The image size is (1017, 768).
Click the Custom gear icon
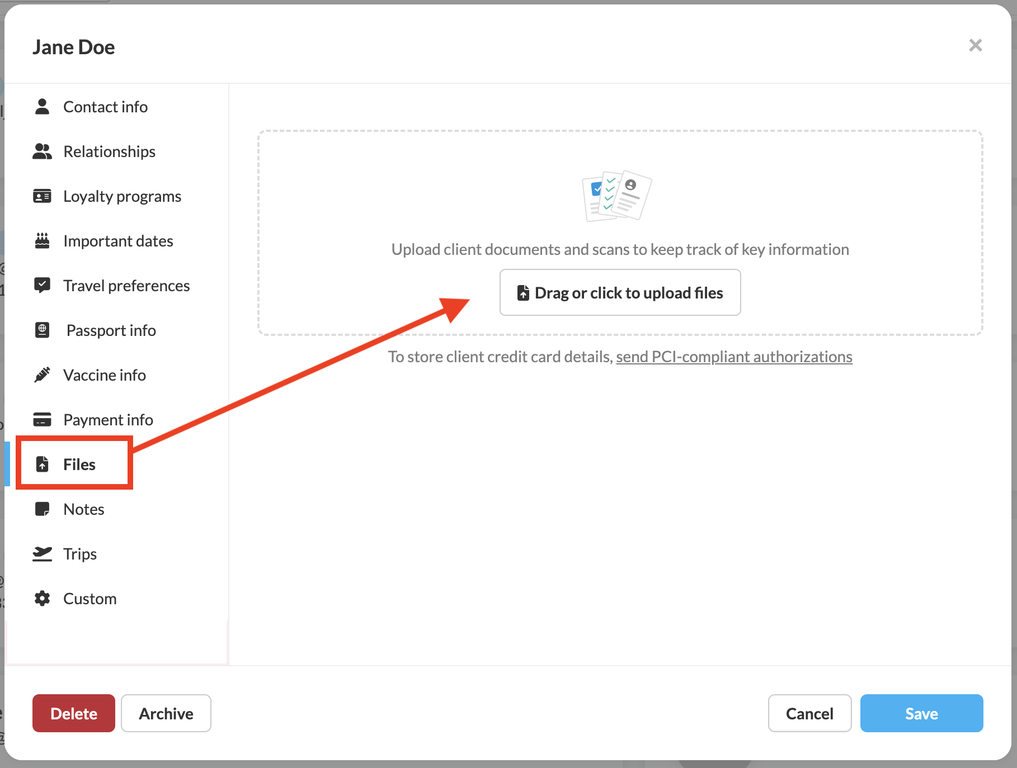click(x=42, y=598)
